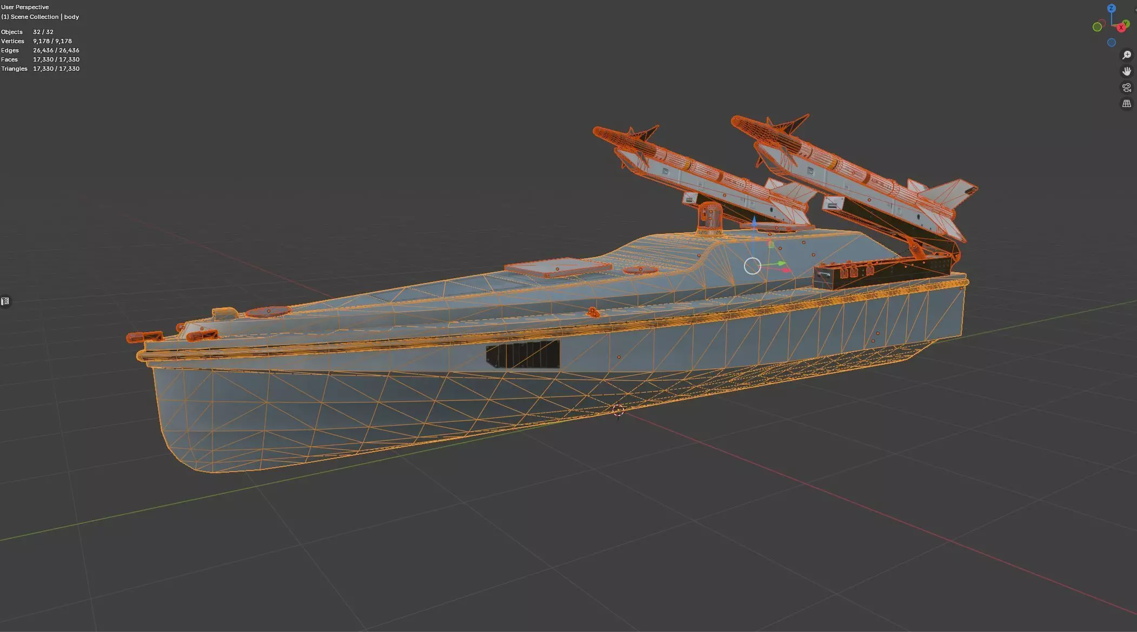Click the 3D cursor under the hull

point(618,411)
